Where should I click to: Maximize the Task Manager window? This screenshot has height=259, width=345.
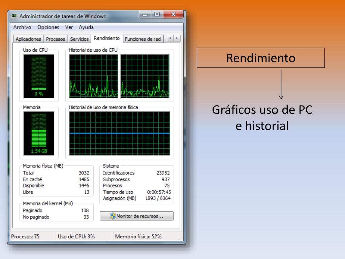coord(157,15)
